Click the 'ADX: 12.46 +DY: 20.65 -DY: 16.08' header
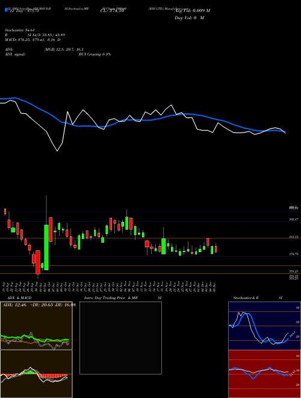The width and height of the screenshot is (301, 398). [x=39, y=305]
